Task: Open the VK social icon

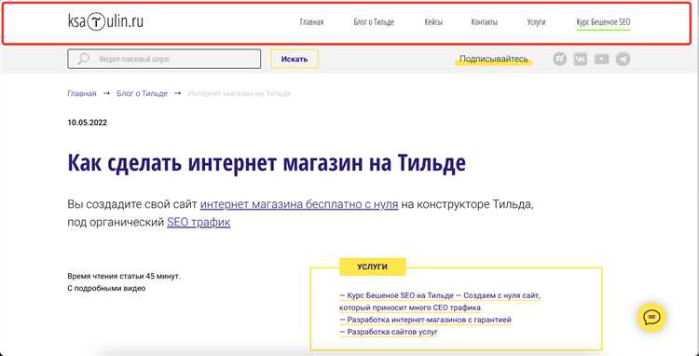Action: 581,59
